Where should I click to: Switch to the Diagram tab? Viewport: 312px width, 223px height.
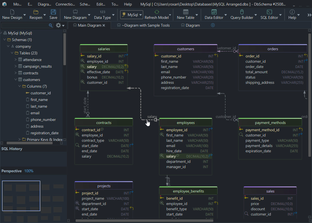tap(190, 26)
